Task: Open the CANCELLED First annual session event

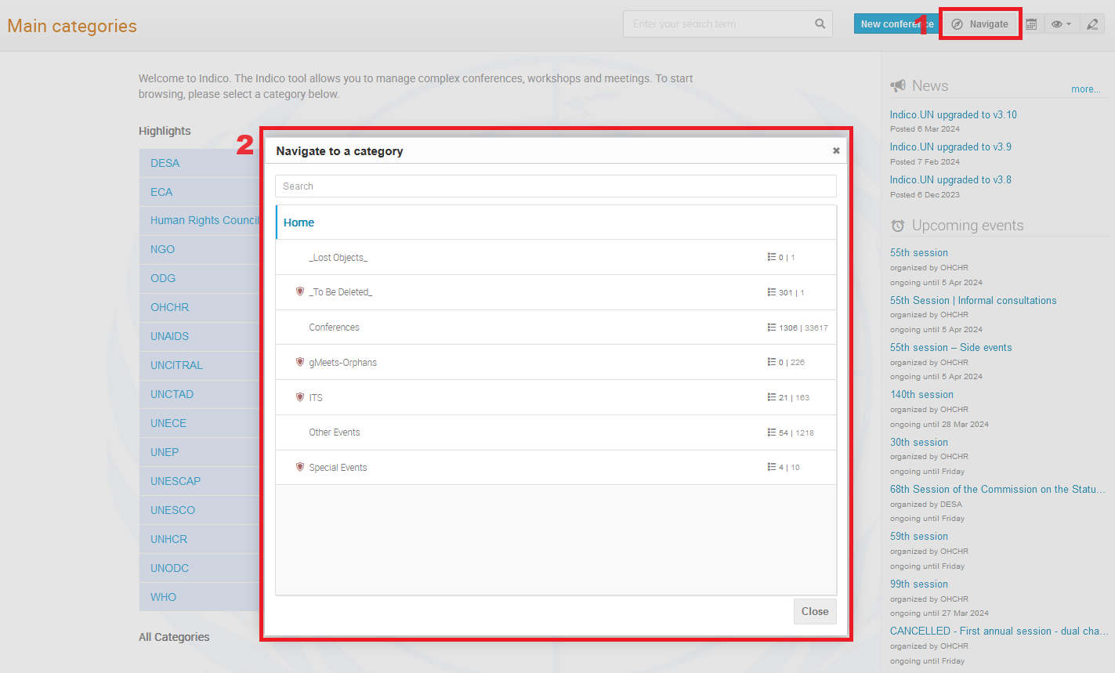Action: [999, 631]
